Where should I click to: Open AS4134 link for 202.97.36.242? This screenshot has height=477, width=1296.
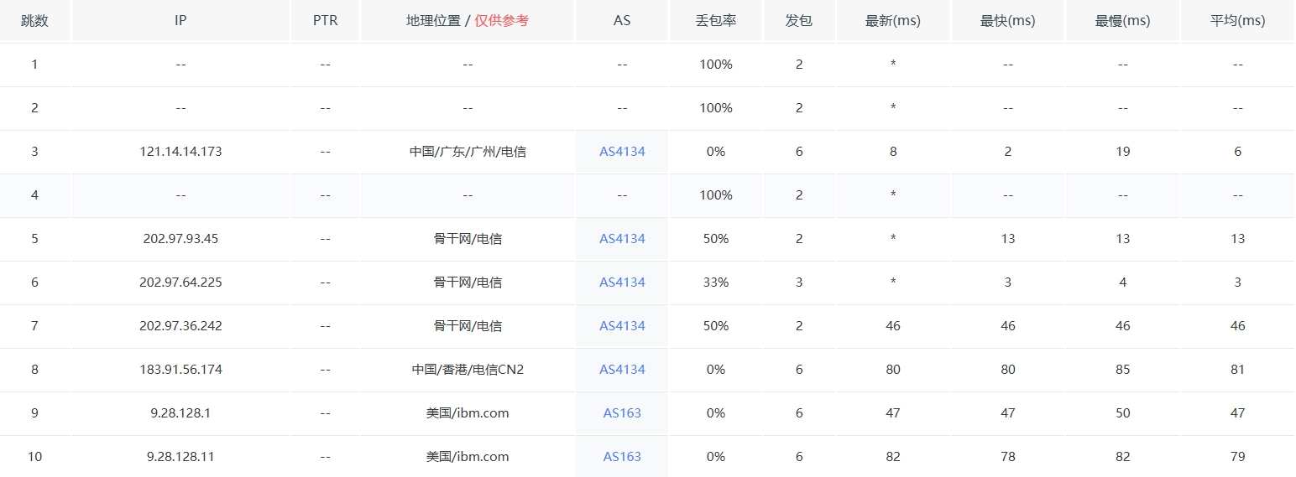click(x=622, y=326)
